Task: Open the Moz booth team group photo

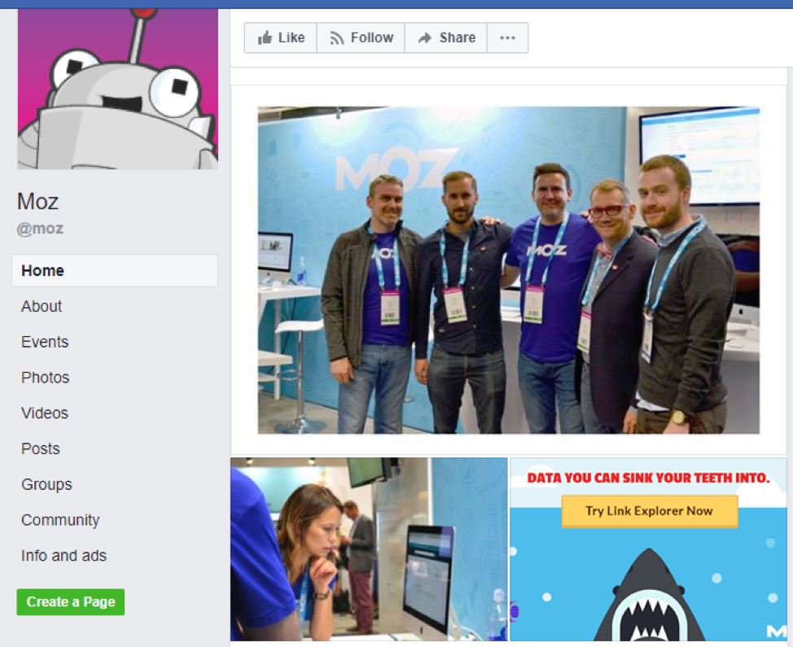Action: (x=508, y=270)
